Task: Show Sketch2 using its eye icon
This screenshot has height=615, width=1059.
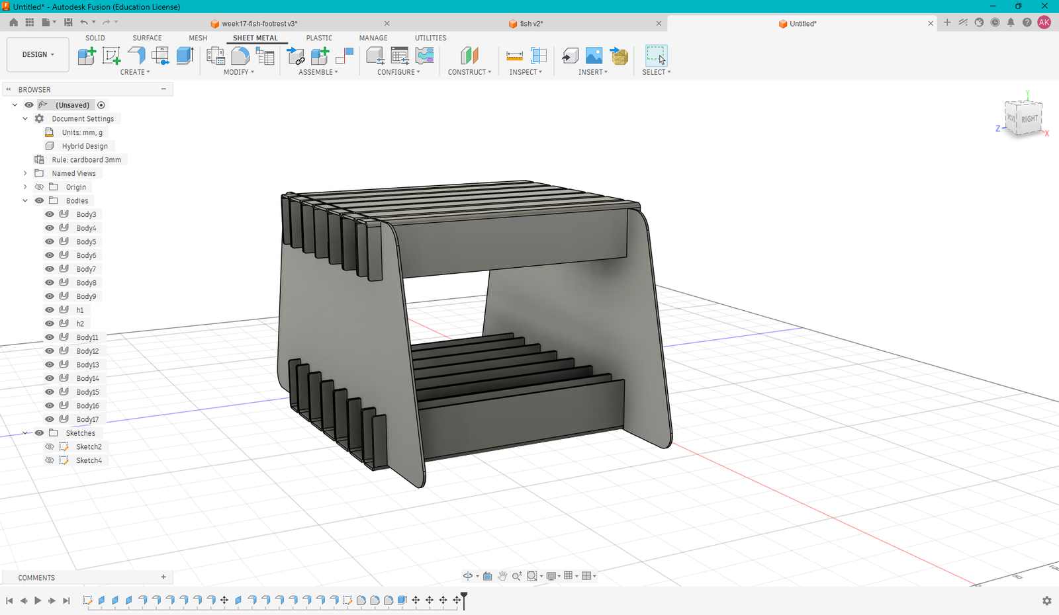Action: 50,446
